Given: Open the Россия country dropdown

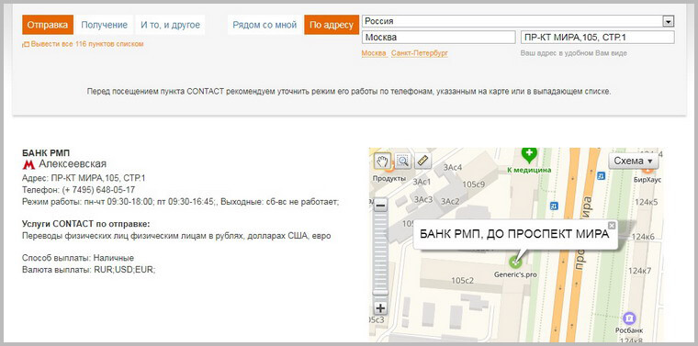Looking at the screenshot, I should point(518,21).
